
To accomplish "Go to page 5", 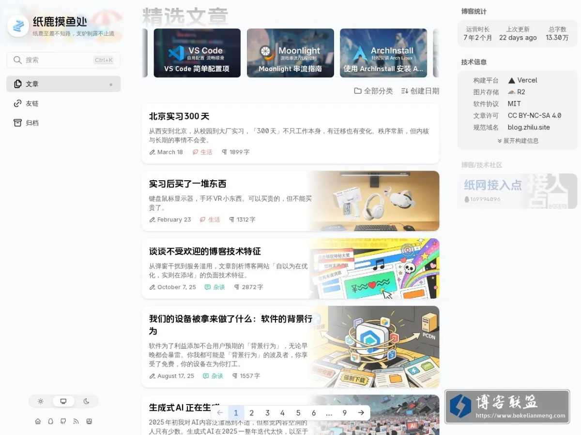I will tap(298, 413).
